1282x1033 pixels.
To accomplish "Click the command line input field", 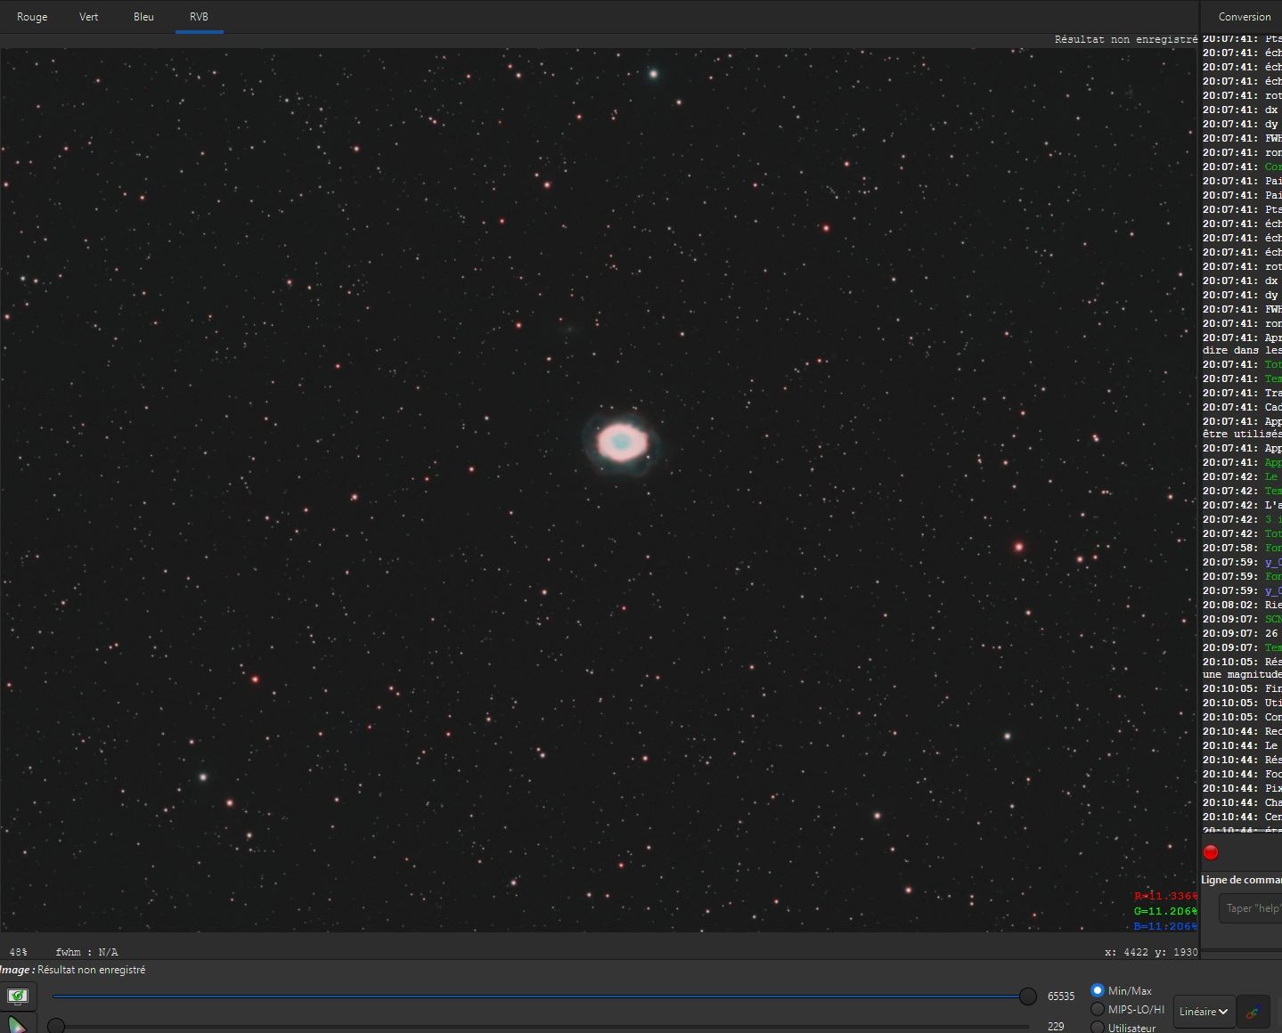I will tap(1251, 908).
